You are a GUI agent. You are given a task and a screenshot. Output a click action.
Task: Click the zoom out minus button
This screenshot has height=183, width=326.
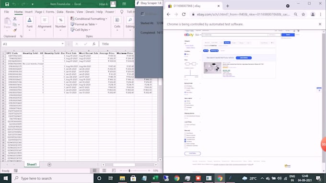tap(121, 171)
